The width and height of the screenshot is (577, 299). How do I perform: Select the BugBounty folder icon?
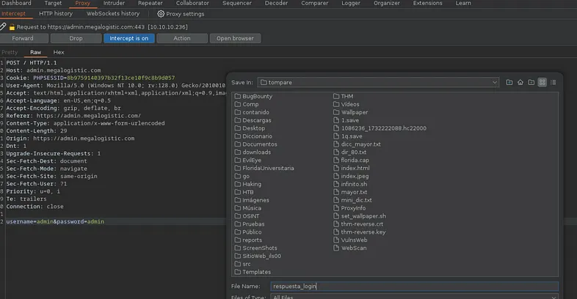click(238, 96)
